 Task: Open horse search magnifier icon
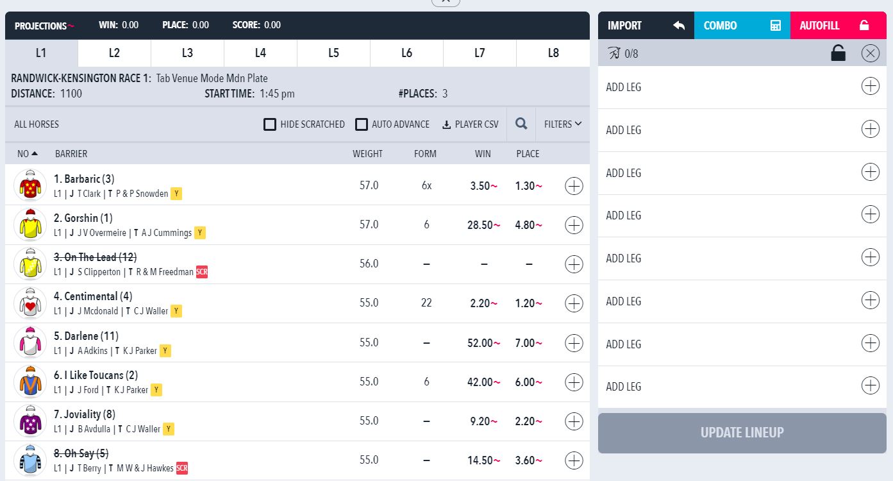(x=521, y=124)
